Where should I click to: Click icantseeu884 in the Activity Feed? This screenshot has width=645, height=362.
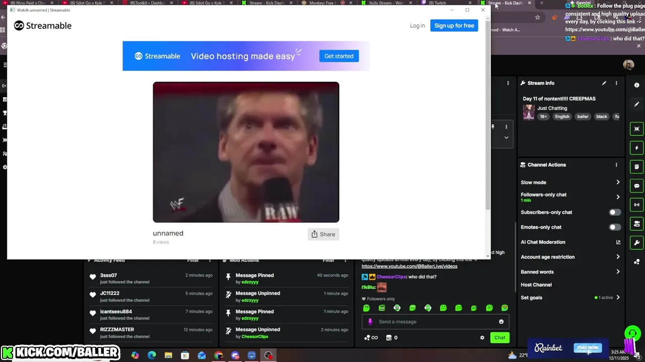(x=116, y=312)
